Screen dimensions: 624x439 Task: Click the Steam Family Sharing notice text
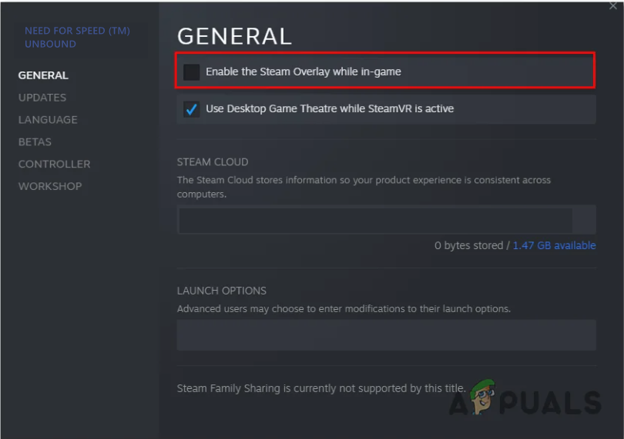(x=321, y=388)
